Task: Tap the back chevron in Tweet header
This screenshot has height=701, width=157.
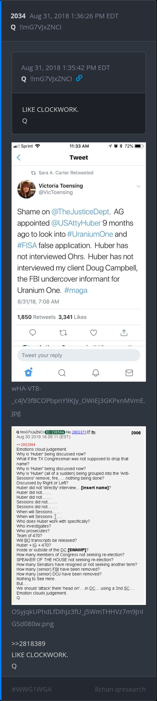Action: 18,157
